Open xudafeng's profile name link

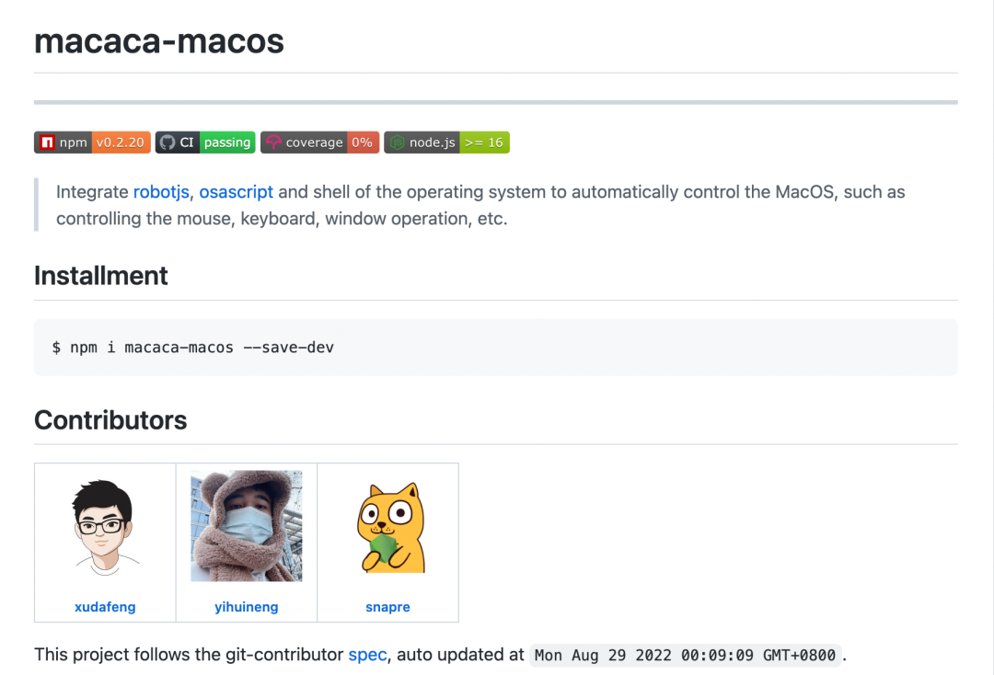pos(105,607)
